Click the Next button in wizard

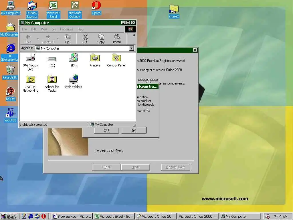135,167
